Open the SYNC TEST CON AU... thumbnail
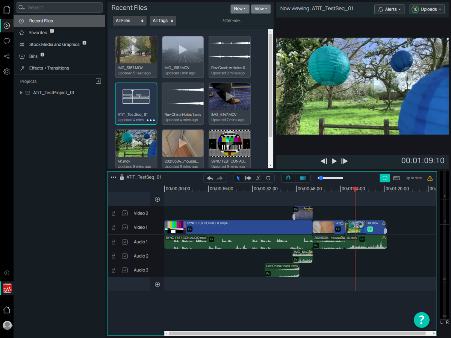 230,143
